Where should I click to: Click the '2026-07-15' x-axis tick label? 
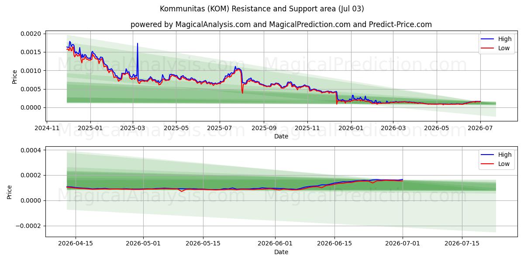462,244
